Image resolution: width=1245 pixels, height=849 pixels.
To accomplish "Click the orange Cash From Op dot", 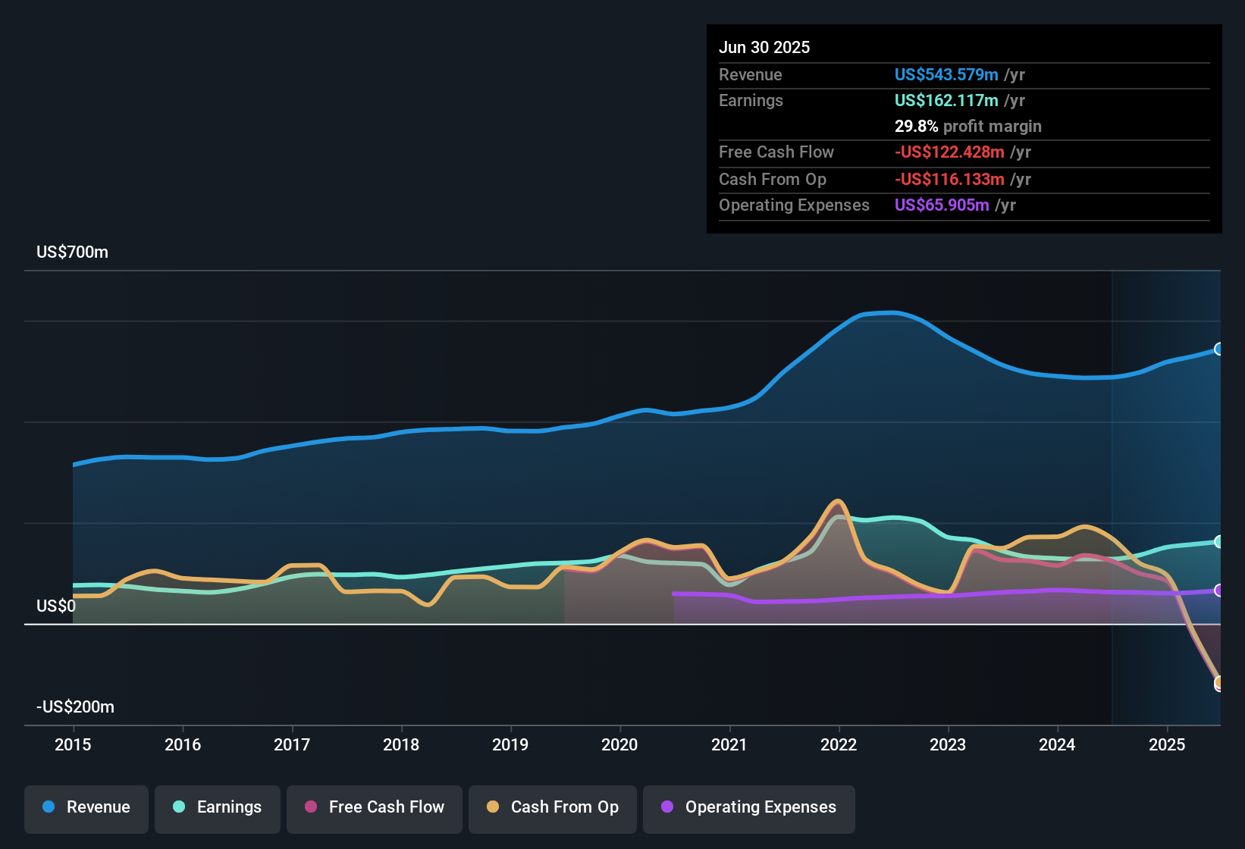I will tap(493, 807).
